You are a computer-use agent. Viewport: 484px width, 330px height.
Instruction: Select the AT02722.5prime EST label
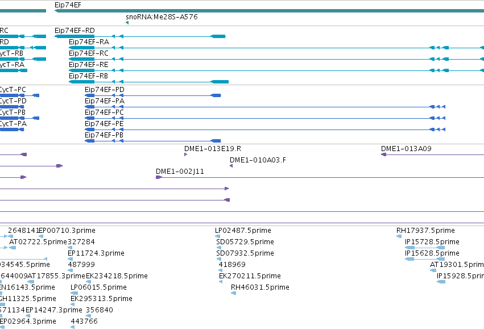(38, 242)
